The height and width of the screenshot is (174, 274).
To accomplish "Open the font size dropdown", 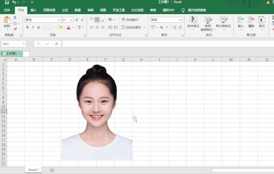I will (71, 20).
